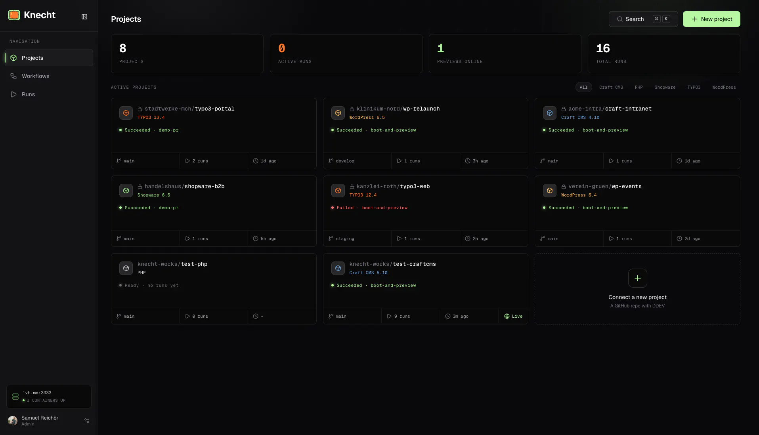This screenshot has height=435, width=759.
Task: Open knecht-works/test-craftcms project title
Action: click(x=392, y=264)
